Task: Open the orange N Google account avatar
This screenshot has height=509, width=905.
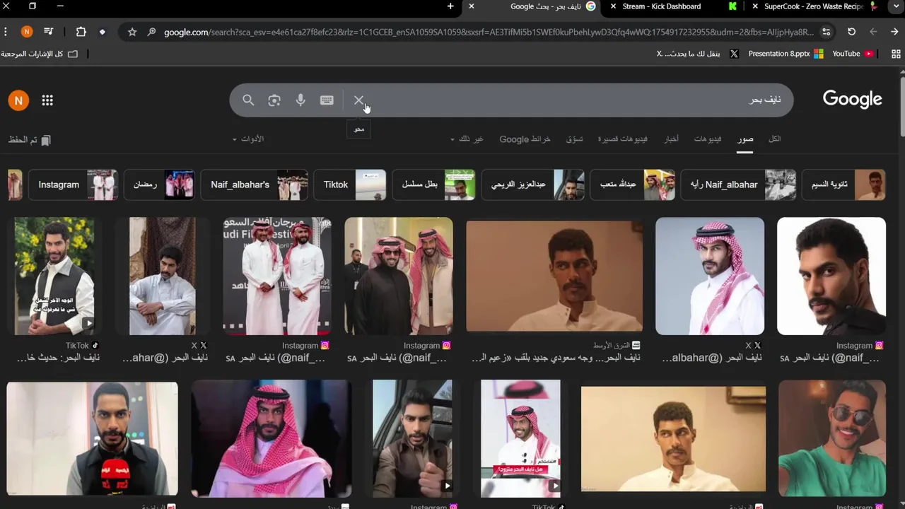Action: coord(18,100)
